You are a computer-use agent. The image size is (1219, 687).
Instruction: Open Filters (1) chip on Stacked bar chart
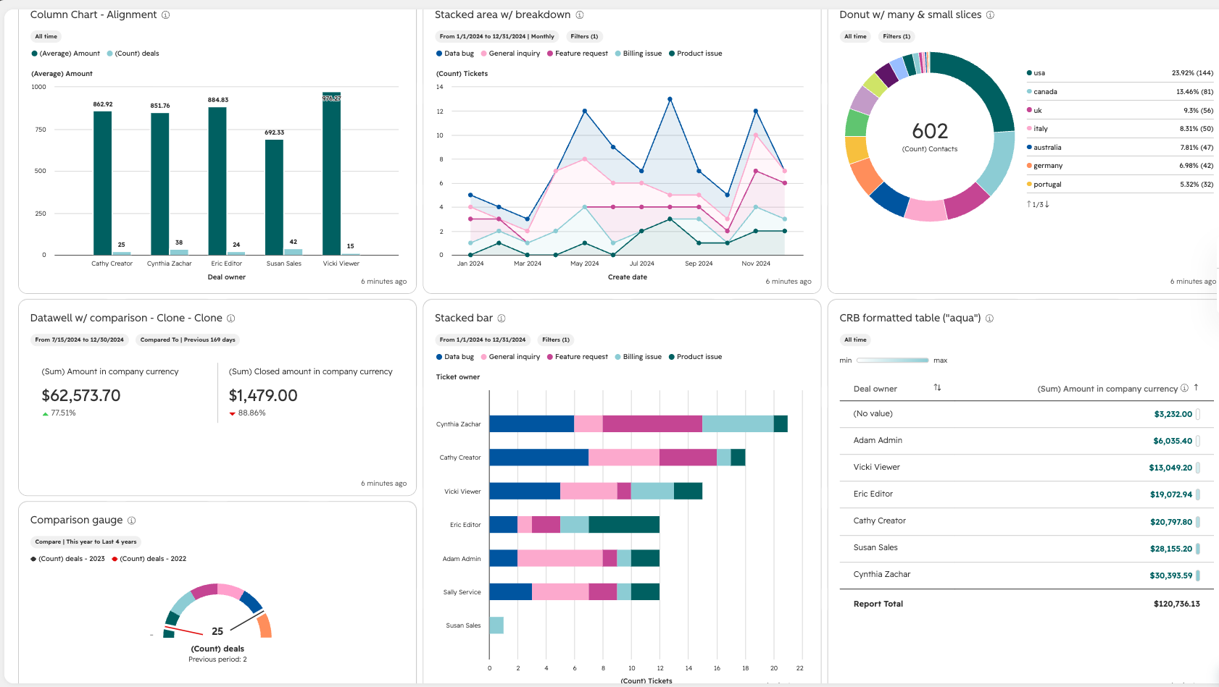click(556, 340)
